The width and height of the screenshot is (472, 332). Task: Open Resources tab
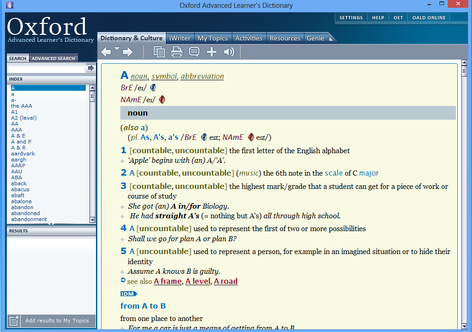point(285,38)
